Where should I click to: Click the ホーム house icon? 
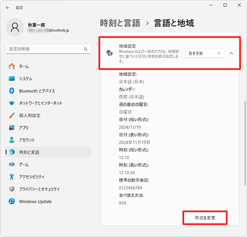pos(12,66)
